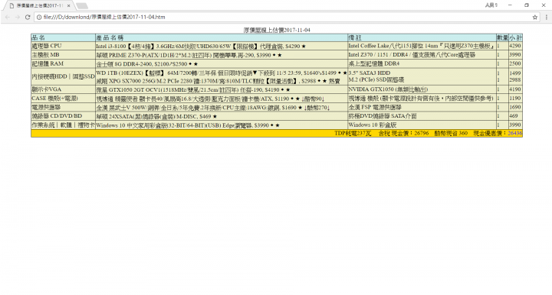Click the user profile button in title bar
The image size is (552, 295).
point(491,5)
